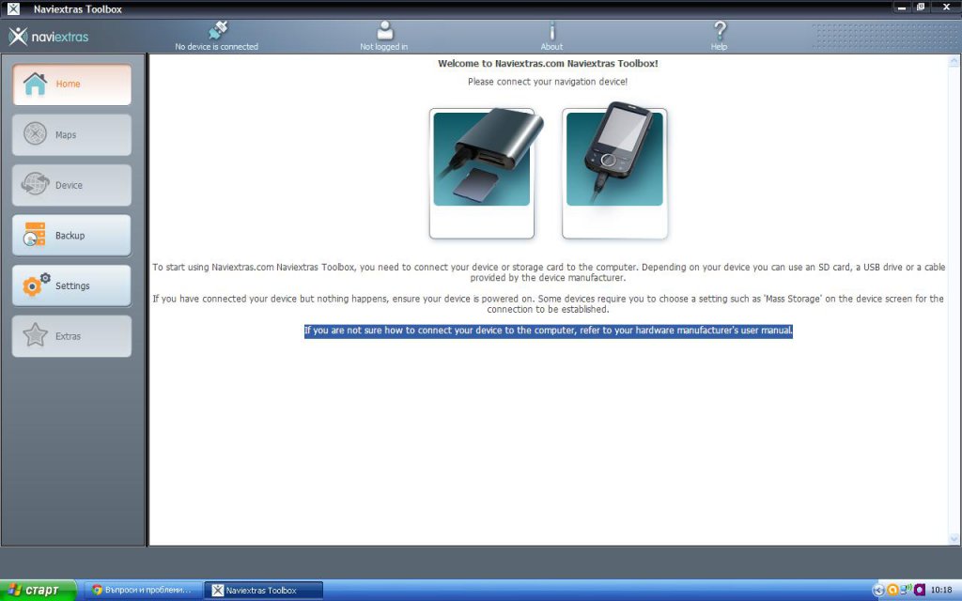The image size is (962, 601).
Task: Select the Home sidebar button
Action: click(71, 85)
